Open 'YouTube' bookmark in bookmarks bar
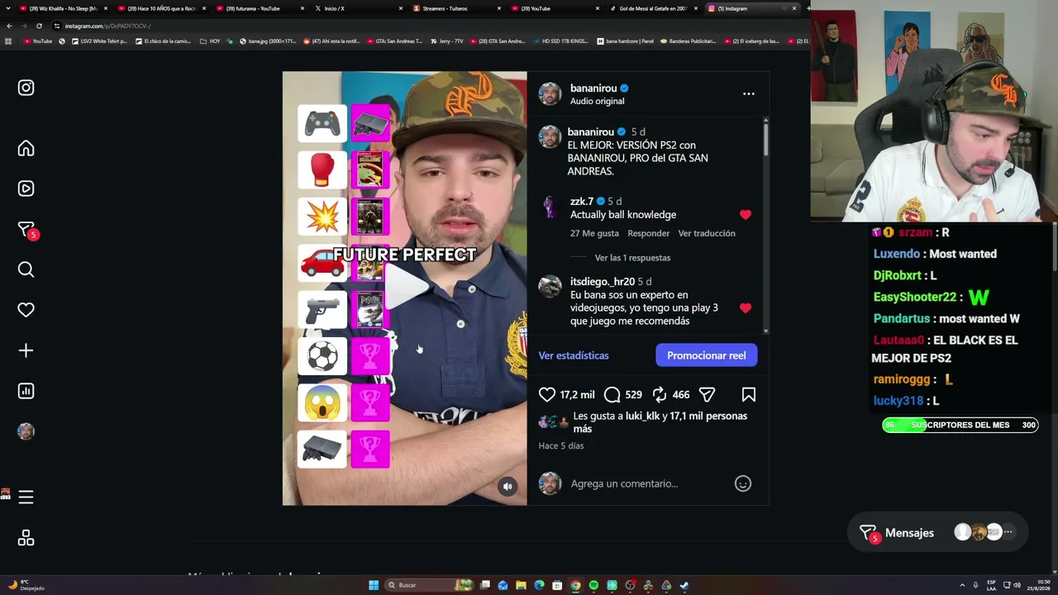Viewport: 1058px width, 595px height. point(38,41)
